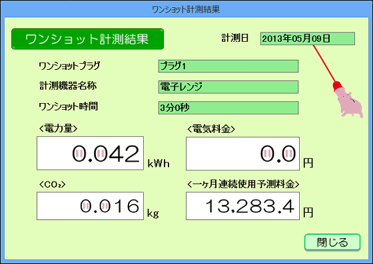
Task: Select the 計測日 date field 2013年05月09日
Action: pyautogui.click(x=308, y=39)
